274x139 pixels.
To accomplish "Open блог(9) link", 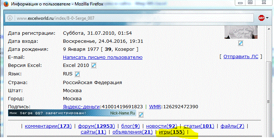I will (x=130, y=126).
